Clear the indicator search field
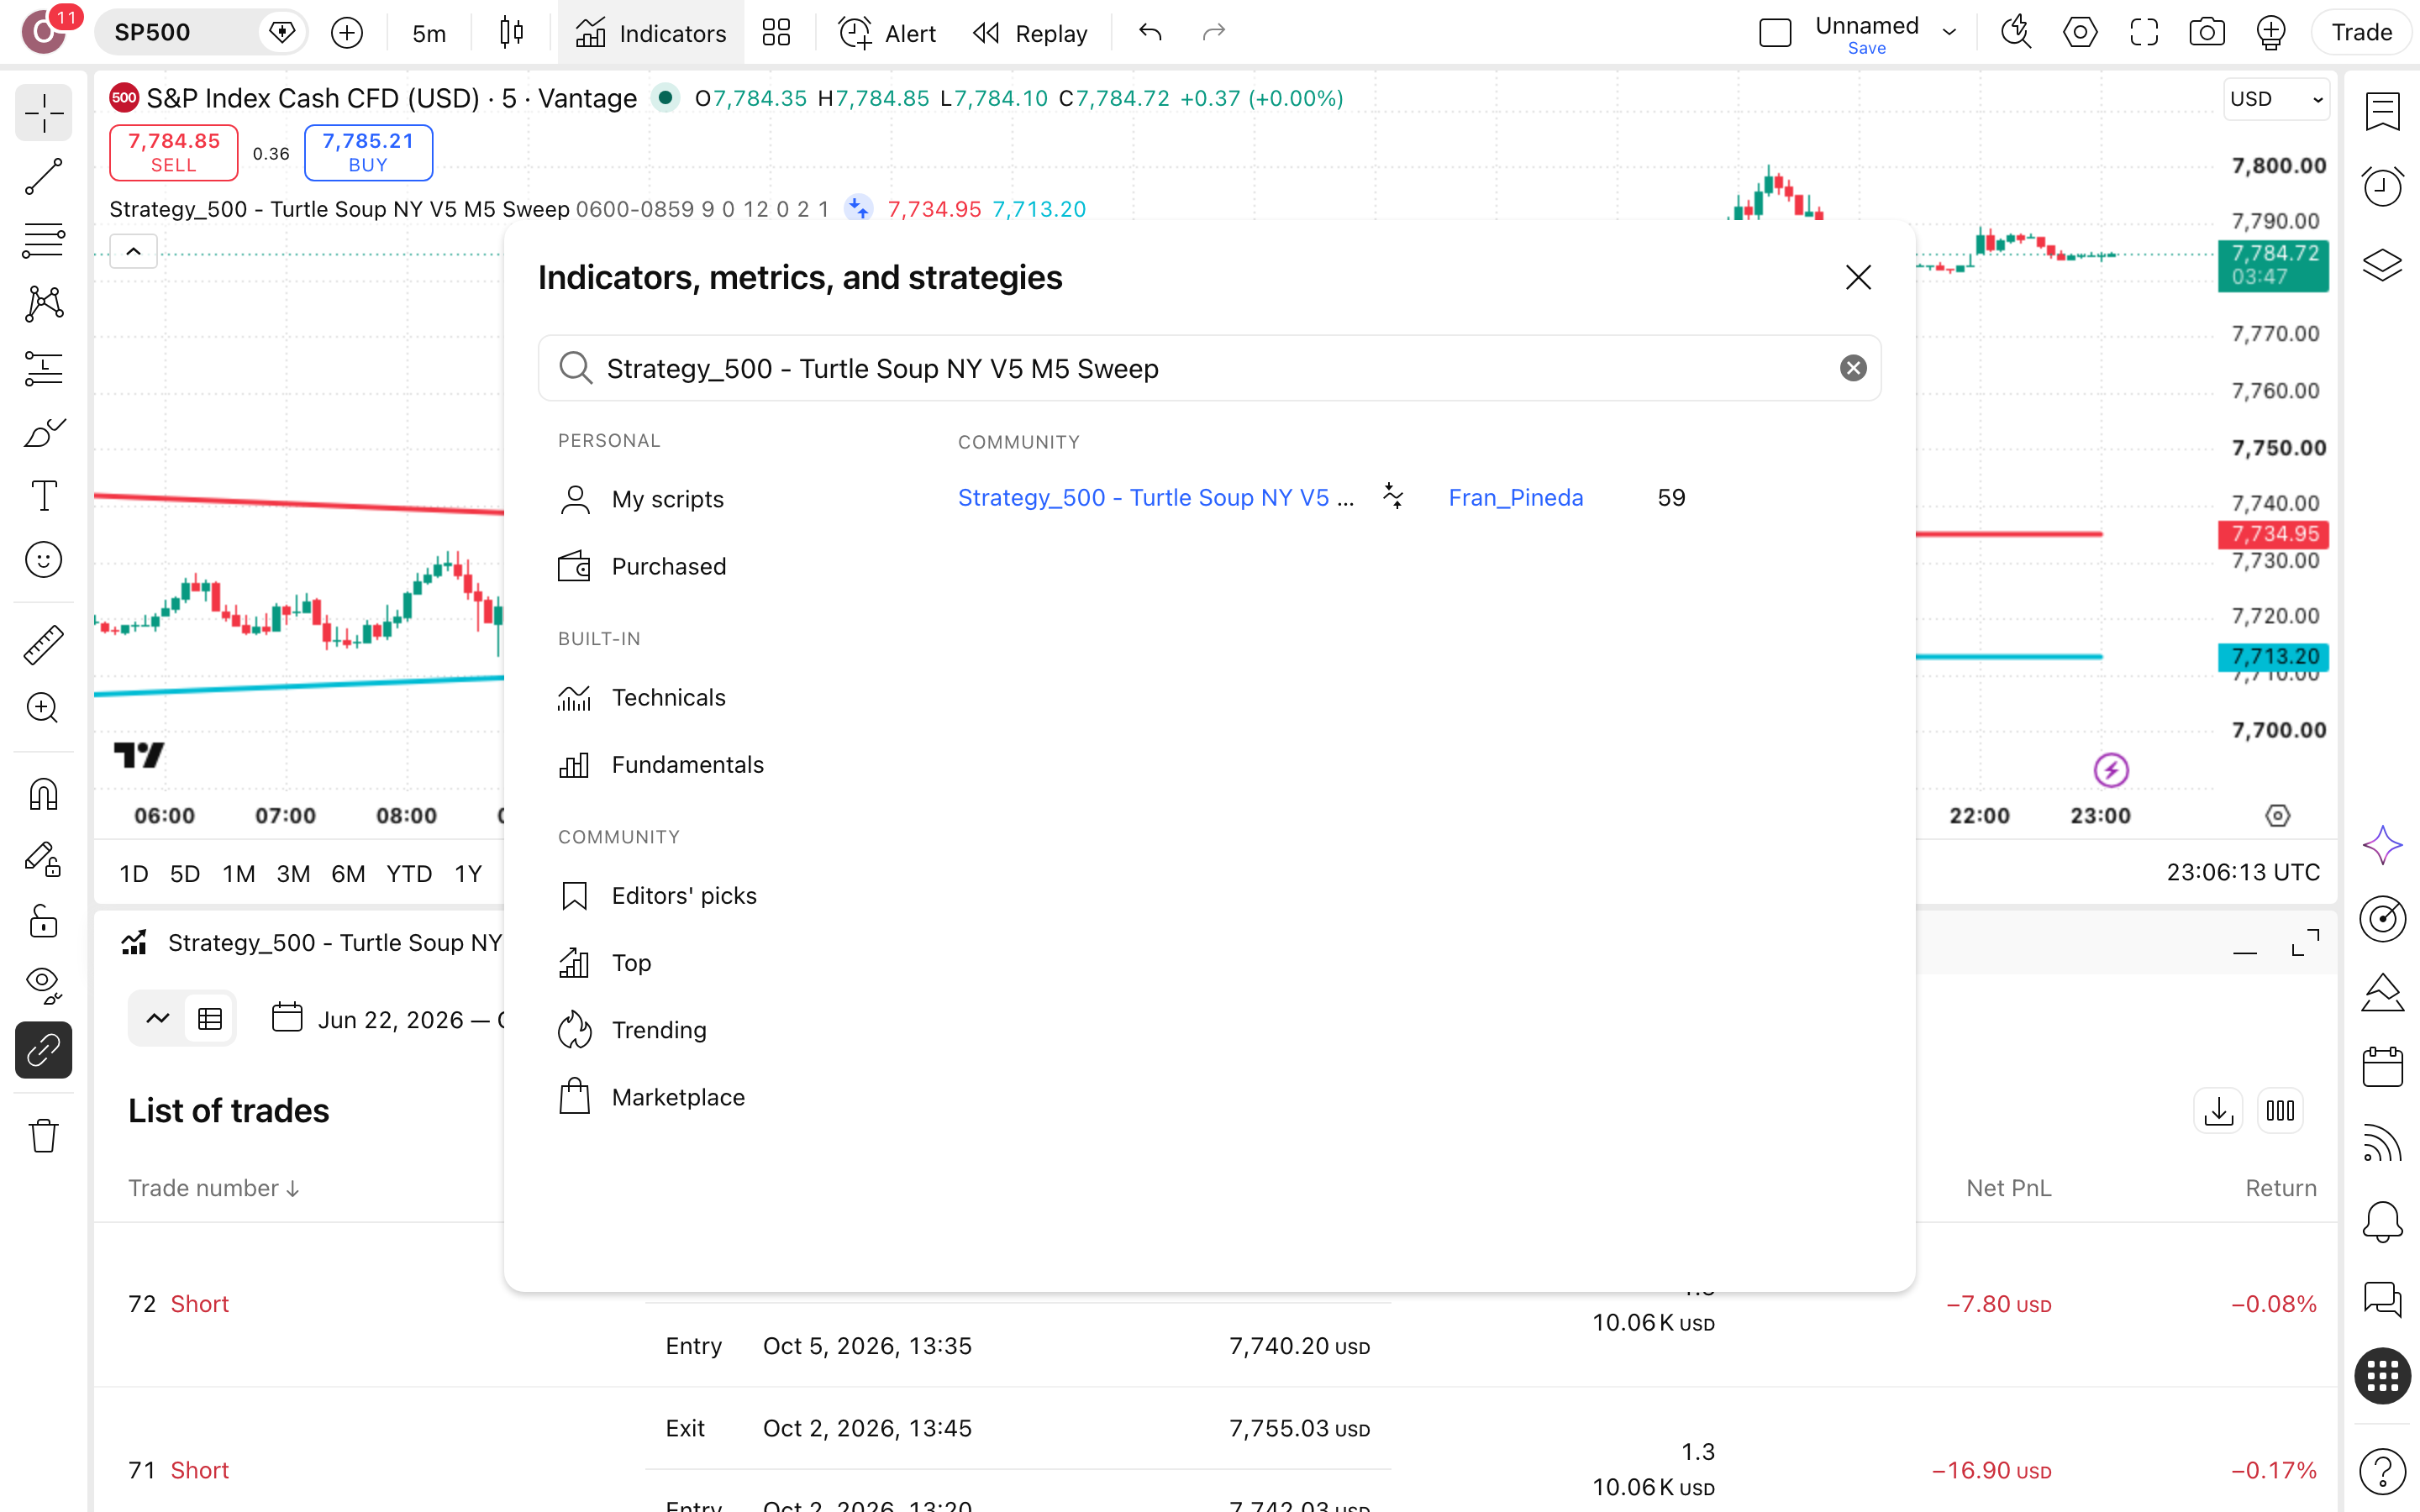Viewport: 2420px width, 1512px height. [x=1853, y=369]
